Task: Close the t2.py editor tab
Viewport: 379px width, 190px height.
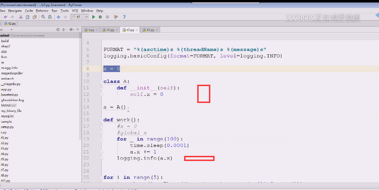Action: [137, 30]
